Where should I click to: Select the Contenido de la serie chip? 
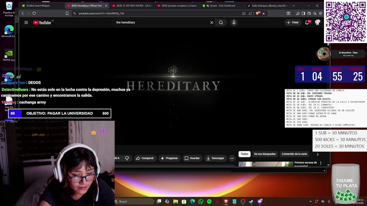click(294, 154)
